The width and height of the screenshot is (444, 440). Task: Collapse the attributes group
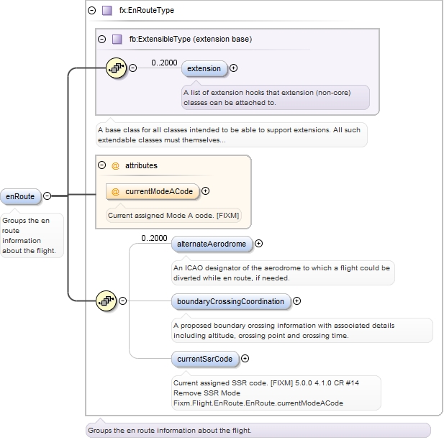click(101, 165)
